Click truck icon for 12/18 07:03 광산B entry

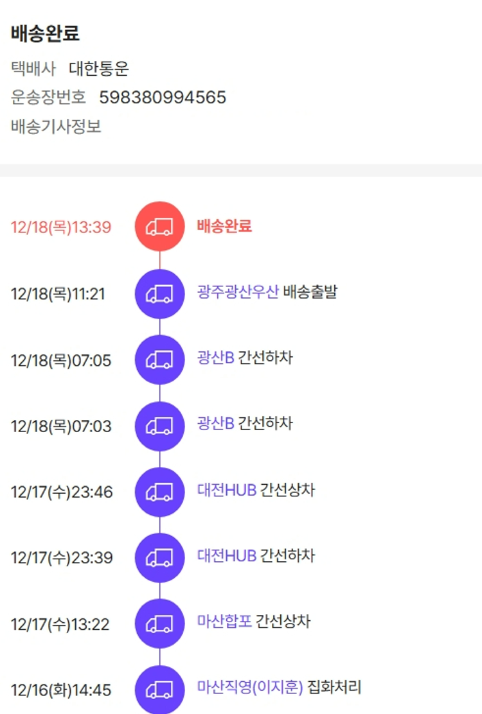(x=159, y=426)
